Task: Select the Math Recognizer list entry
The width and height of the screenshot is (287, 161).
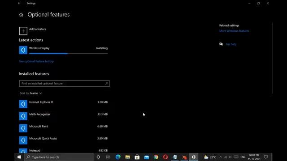Action: click(x=63, y=116)
